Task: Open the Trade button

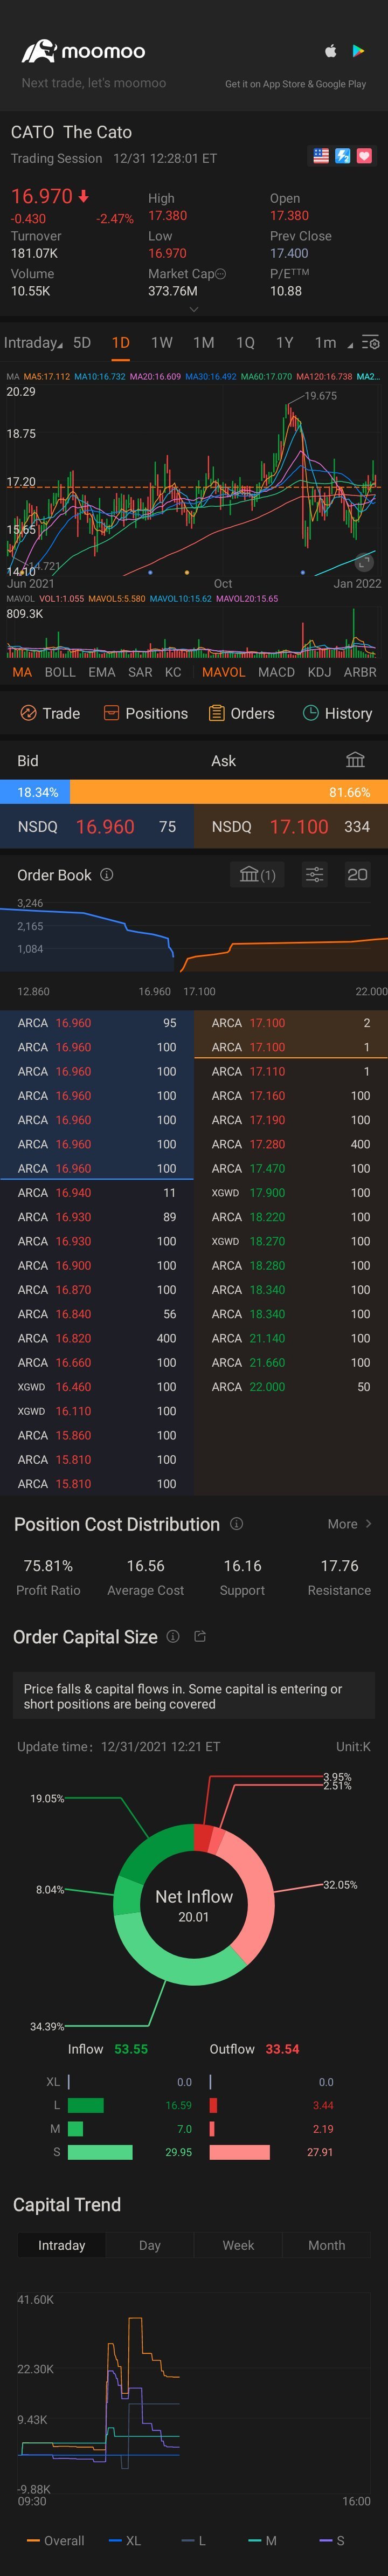Action: click(50, 713)
